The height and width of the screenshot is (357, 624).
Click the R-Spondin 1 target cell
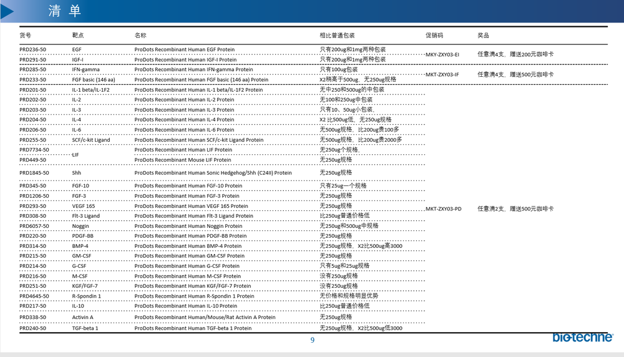[x=86, y=296]
